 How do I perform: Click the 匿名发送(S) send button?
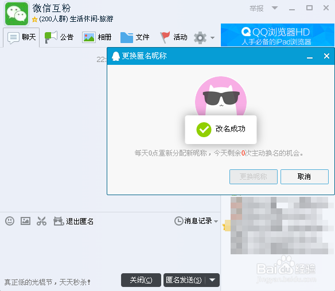(x=184, y=280)
